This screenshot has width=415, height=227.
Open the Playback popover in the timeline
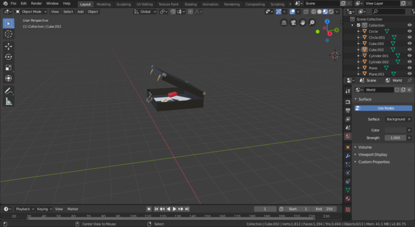(24, 209)
